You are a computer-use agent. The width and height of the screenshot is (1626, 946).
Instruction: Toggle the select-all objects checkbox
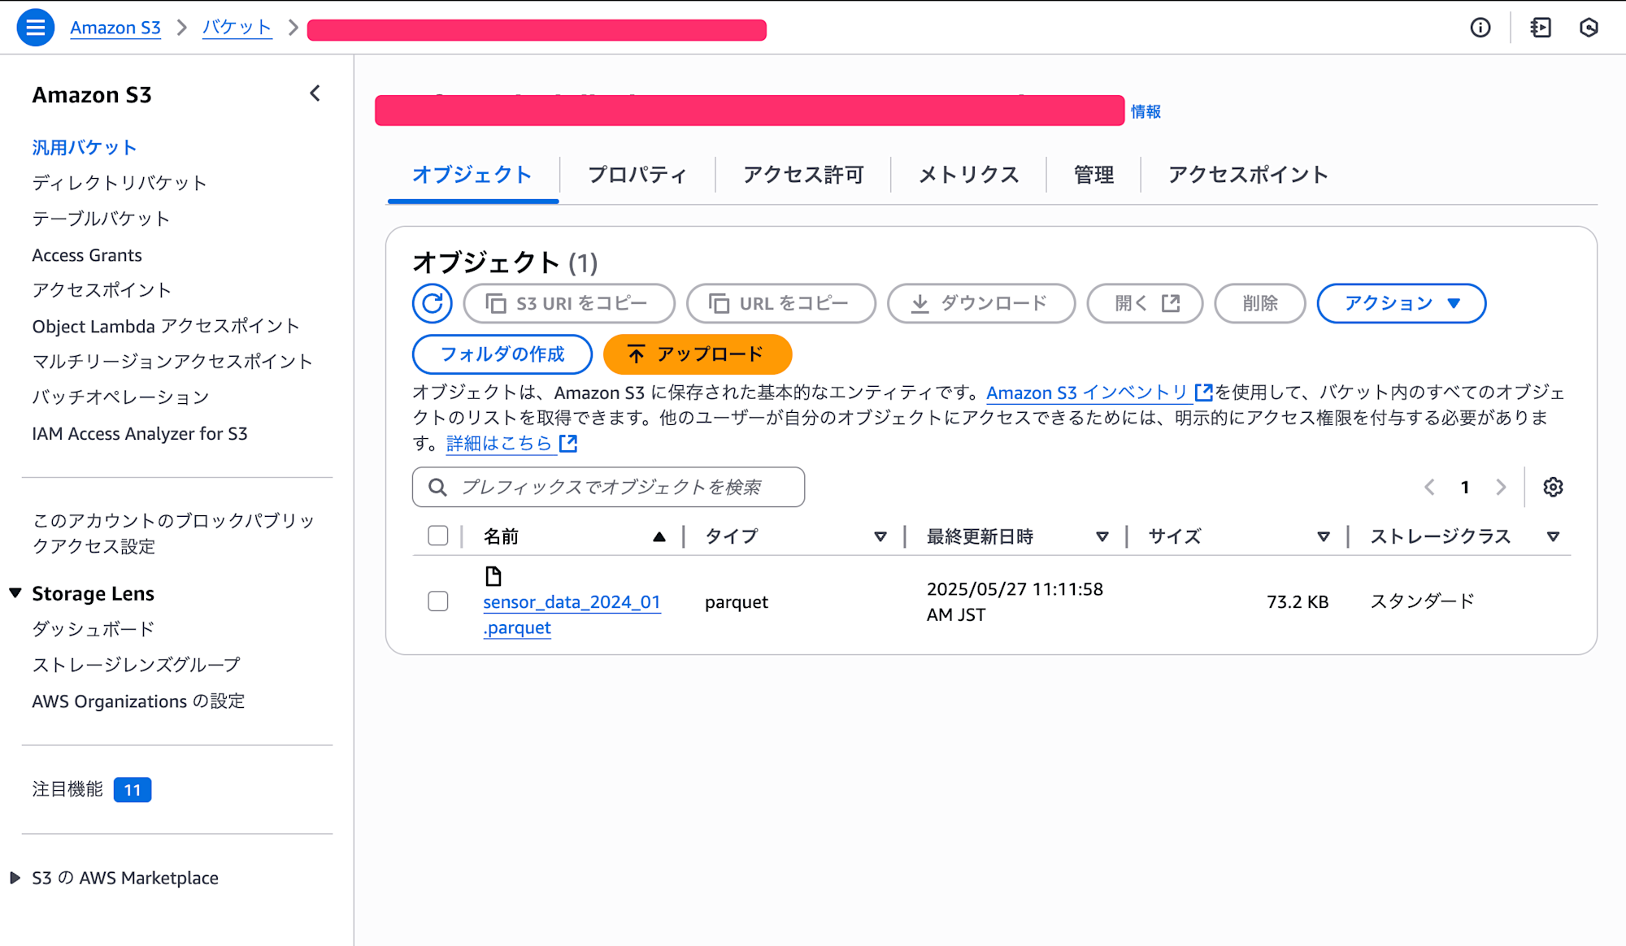coord(438,536)
